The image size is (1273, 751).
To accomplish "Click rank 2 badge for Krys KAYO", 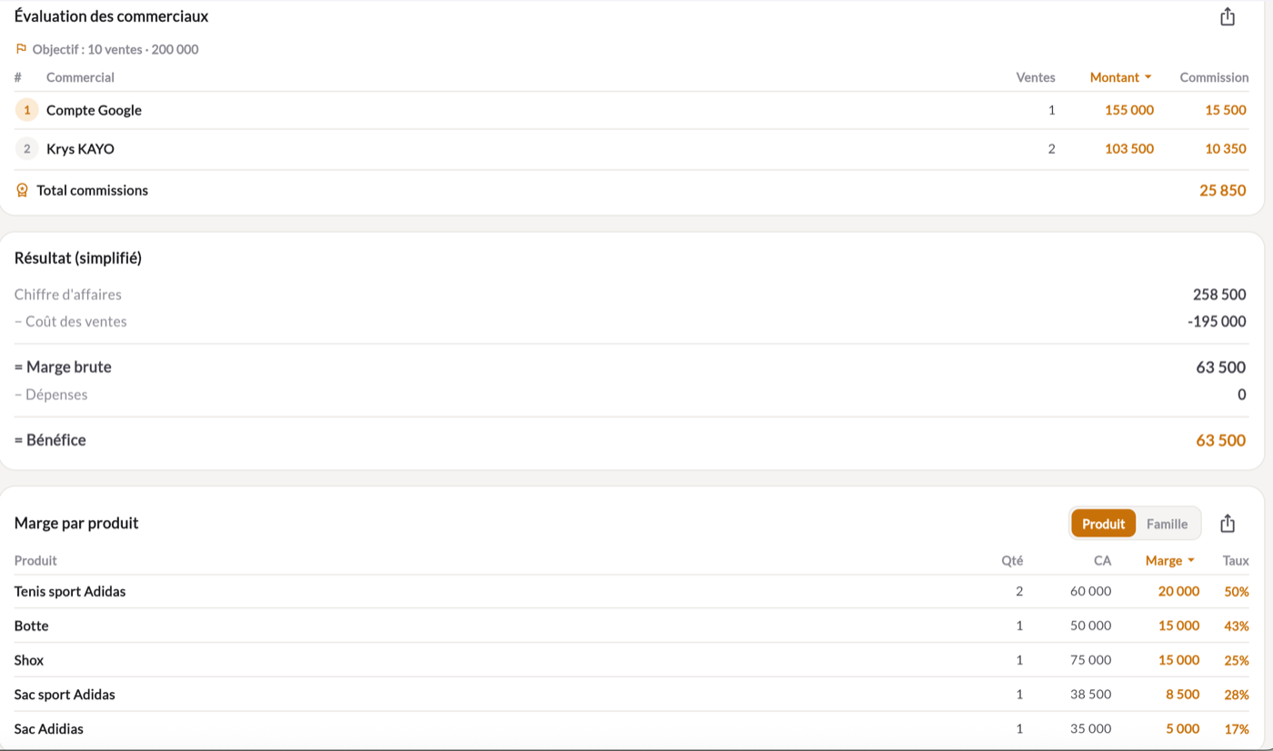I will tap(26, 148).
